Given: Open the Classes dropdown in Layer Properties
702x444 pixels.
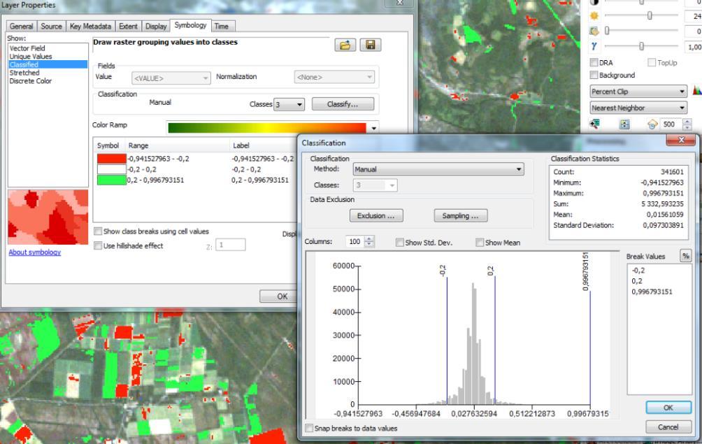Looking at the screenshot, I should tap(289, 104).
